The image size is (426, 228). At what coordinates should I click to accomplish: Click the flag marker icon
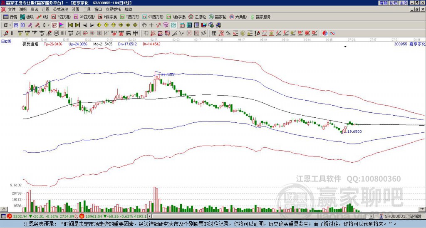(62, 25)
